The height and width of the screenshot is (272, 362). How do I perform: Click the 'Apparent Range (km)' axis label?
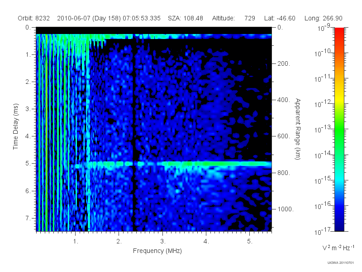(298, 129)
